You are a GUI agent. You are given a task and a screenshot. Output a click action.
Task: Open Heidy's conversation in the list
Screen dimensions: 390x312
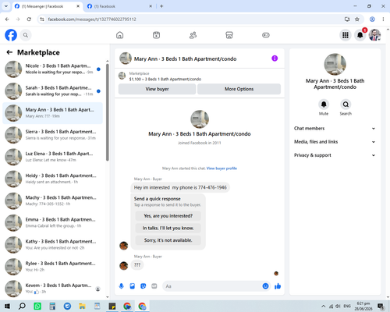[53, 179]
